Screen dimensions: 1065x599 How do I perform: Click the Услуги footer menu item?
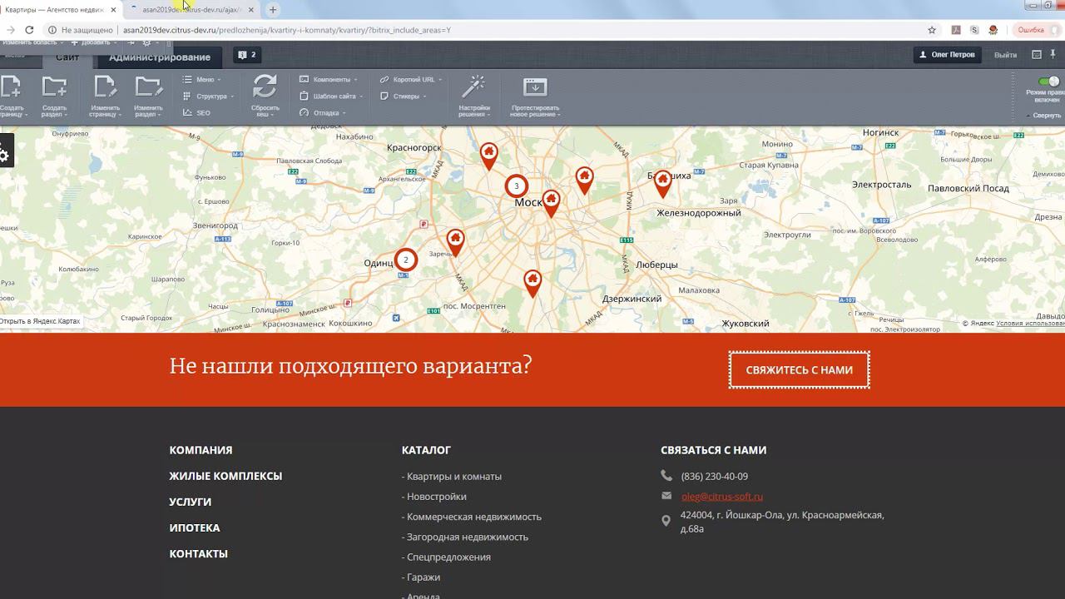point(190,502)
